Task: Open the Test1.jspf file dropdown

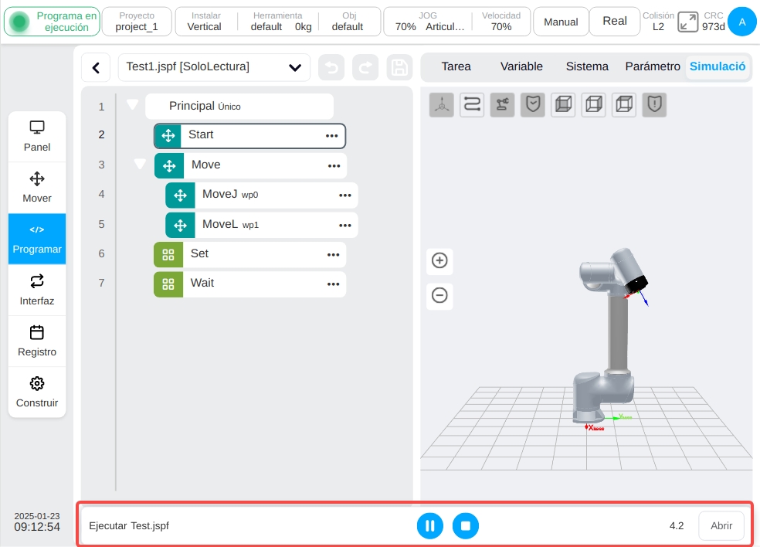Action: tap(214, 67)
